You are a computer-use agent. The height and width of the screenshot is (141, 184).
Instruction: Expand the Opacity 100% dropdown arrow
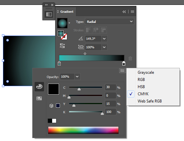[77, 77]
